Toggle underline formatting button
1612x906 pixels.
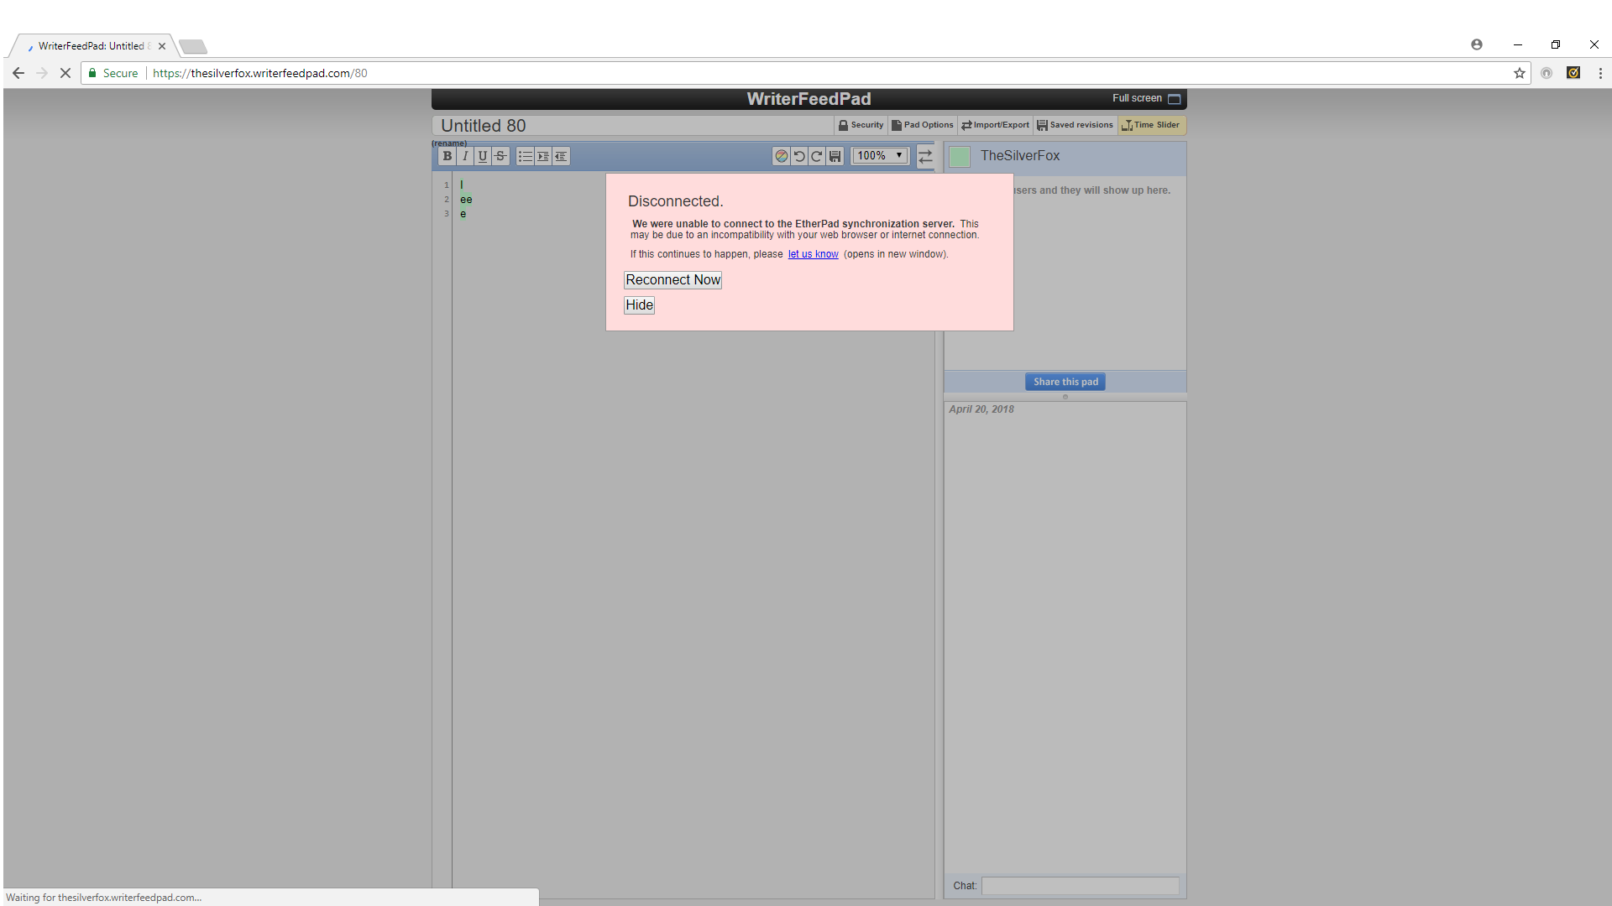point(483,156)
